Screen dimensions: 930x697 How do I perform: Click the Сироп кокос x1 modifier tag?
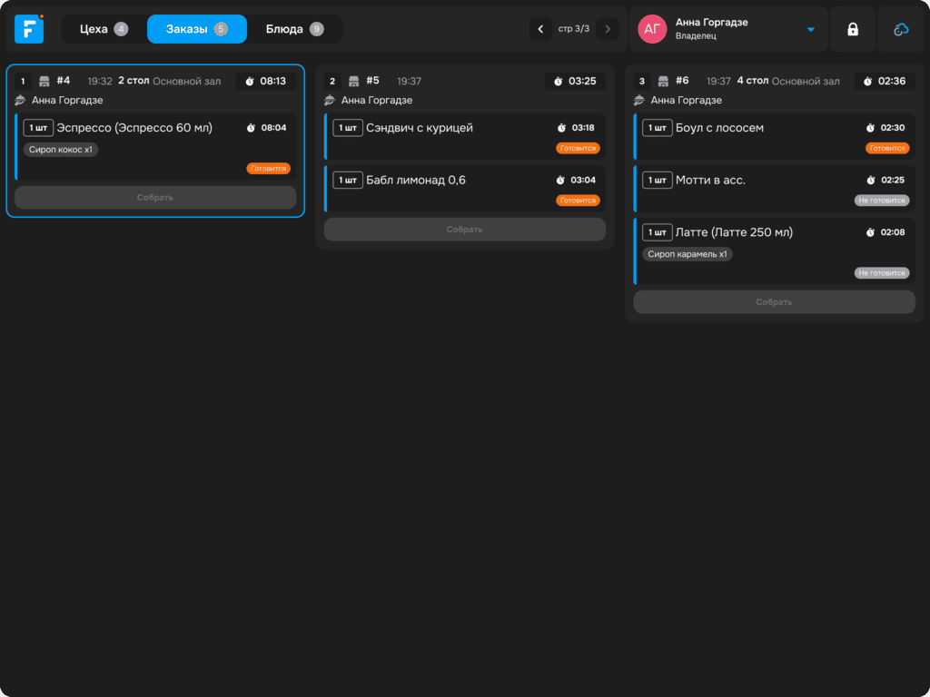pyautogui.click(x=61, y=150)
